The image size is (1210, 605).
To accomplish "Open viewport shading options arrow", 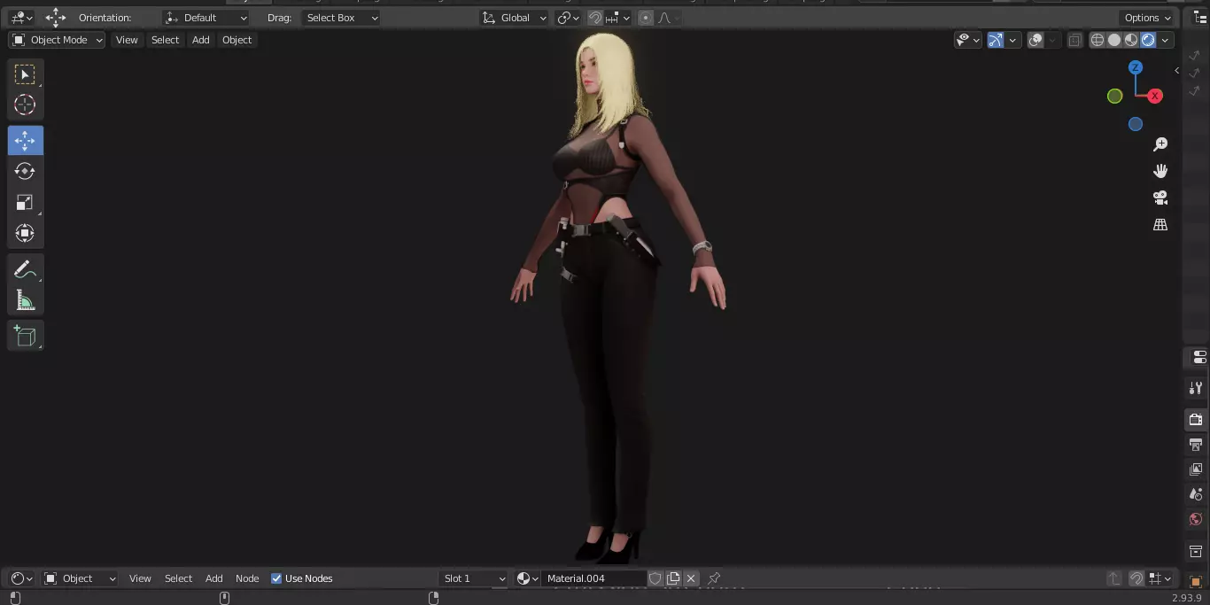I will point(1166,40).
